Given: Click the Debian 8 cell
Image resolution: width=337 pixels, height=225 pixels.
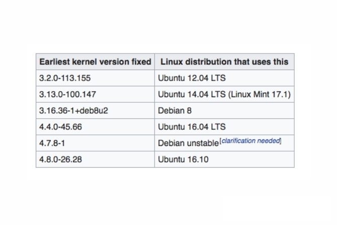Looking at the screenshot, I should pos(224,111).
